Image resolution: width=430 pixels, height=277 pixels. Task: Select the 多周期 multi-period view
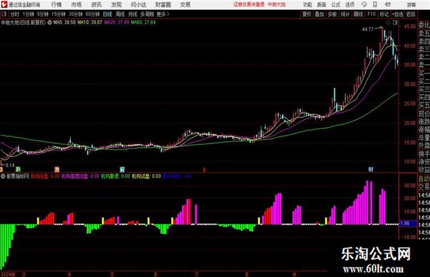(x=147, y=14)
